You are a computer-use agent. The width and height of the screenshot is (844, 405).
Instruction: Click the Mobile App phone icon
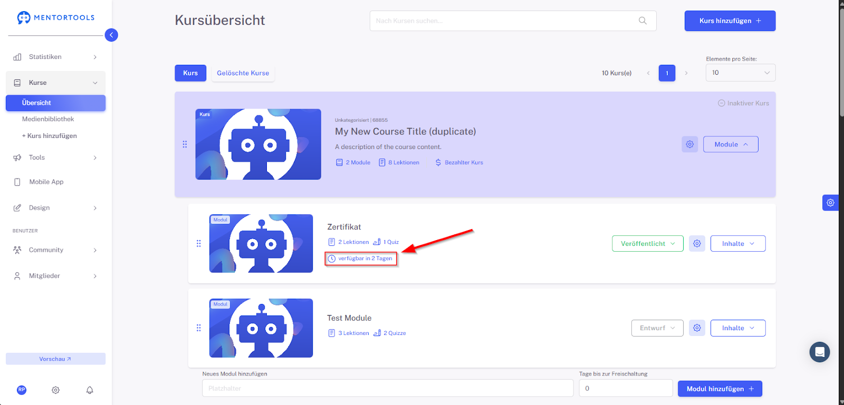point(17,182)
